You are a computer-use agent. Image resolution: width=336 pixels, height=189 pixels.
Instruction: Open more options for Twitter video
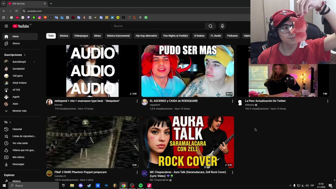coord(328,101)
